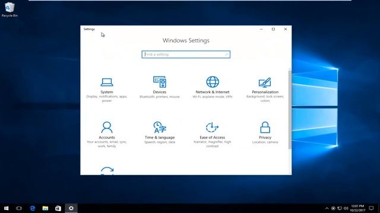Viewport: 380px width, 213px height.
Task: Open the System settings laptop icon
Action: (x=107, y=82)
